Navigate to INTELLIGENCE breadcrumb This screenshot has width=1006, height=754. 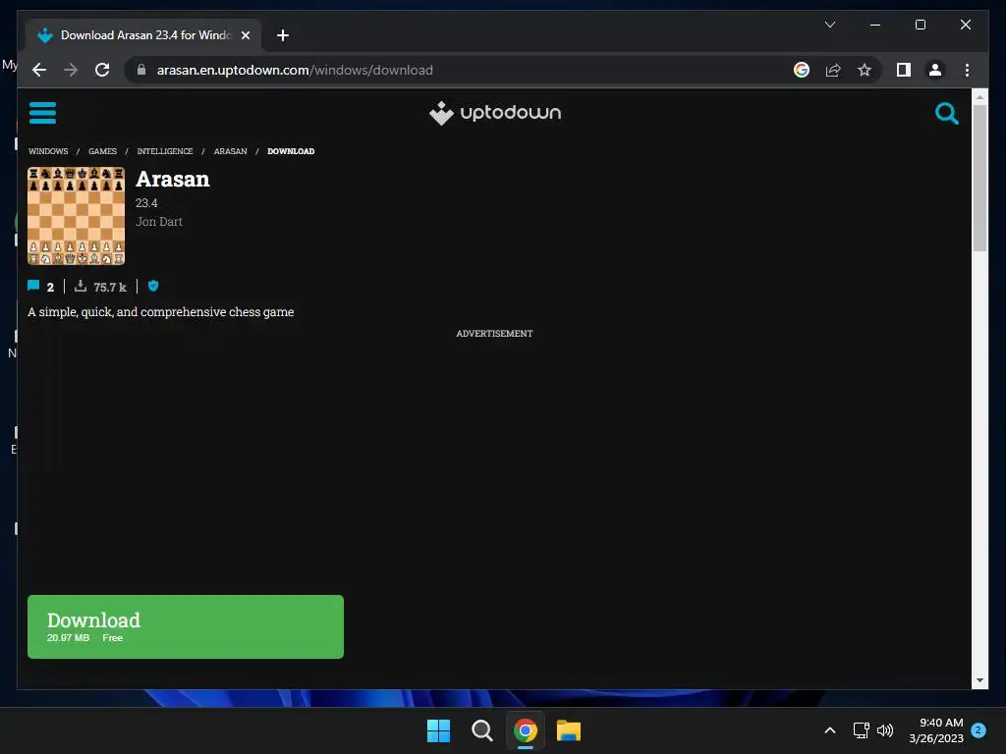click(x=165, y=151)
